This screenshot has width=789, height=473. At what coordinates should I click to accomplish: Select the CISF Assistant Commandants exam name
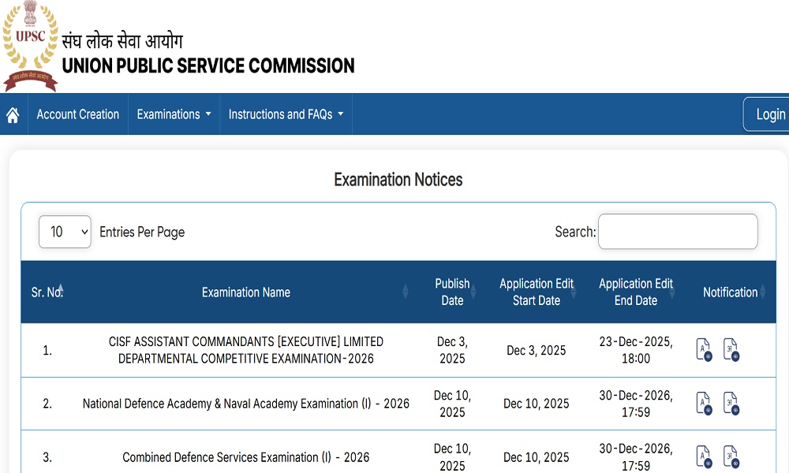click(x=245, y=349)
